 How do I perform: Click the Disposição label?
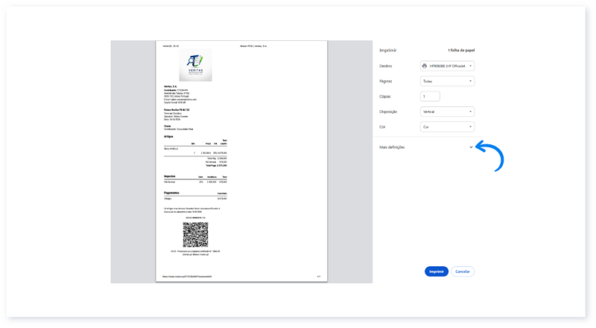(388, 112)
